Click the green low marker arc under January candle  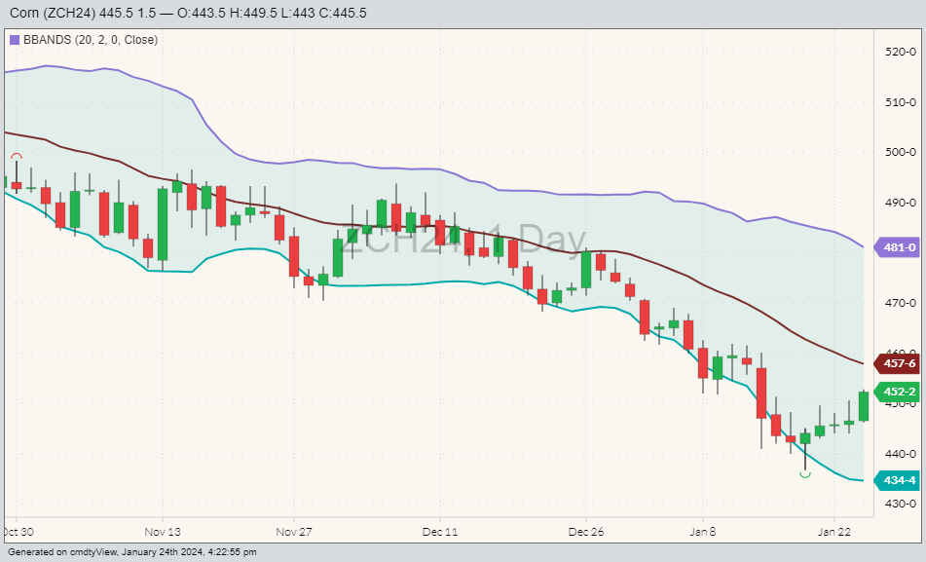click(x=805, y=474)
